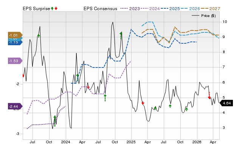Viewport: 242px width, 144px height.
Task: Toggle the 2027 consensus legend entry
Action: point(210,9)
